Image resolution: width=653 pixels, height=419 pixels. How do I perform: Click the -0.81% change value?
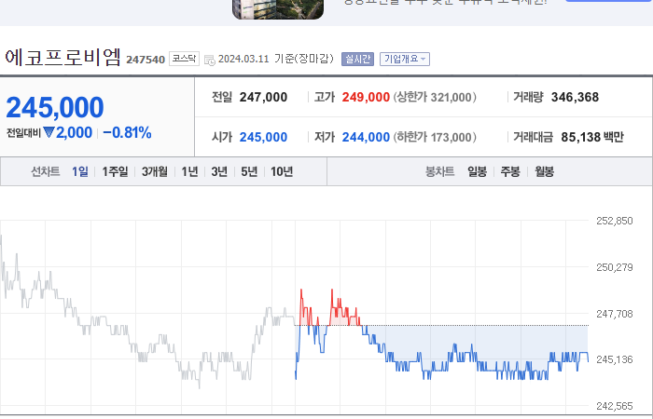point(127,132)
